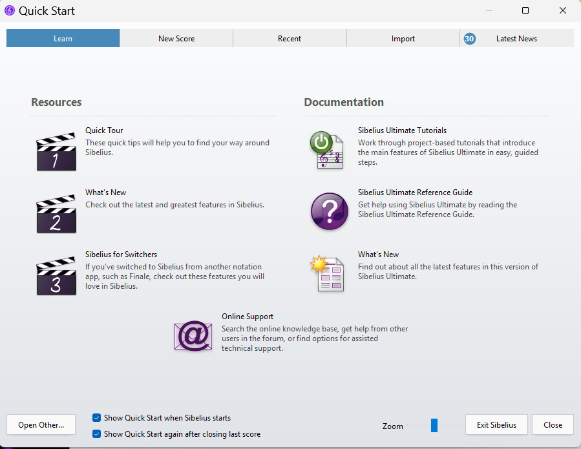
Task: Click "These quick tips will help you" description
Action: pyautogui.click(x=177, y=147)
